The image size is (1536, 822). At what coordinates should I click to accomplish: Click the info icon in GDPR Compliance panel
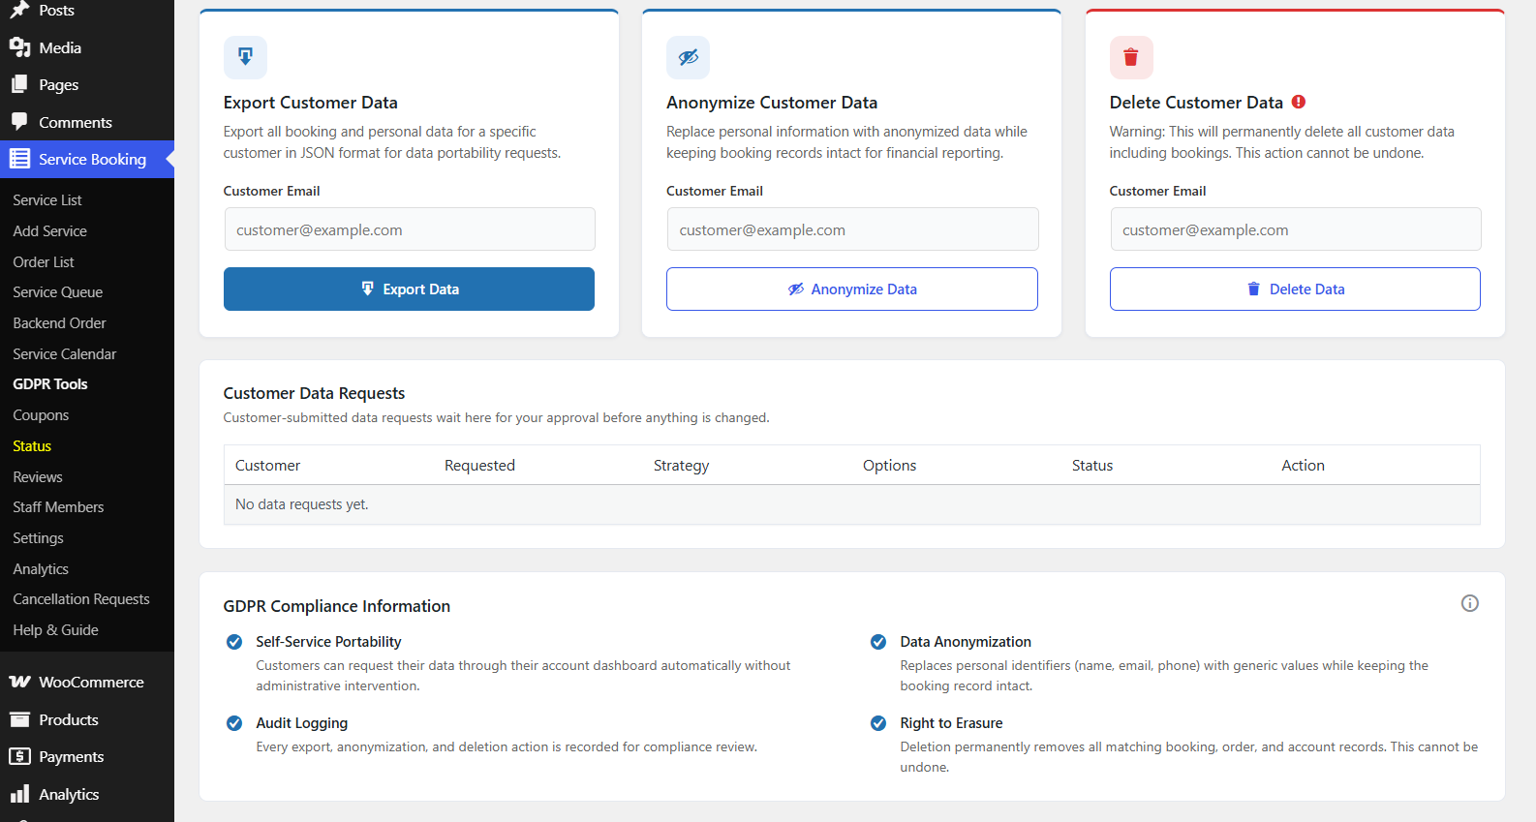(1470, 603)
